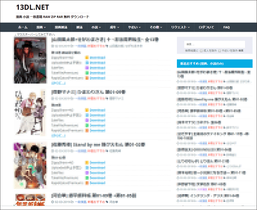This screenshot has width=257, height=210.
Task: Click the yellow host icon in dark red cover post
Action: click(x=87, y=57)
